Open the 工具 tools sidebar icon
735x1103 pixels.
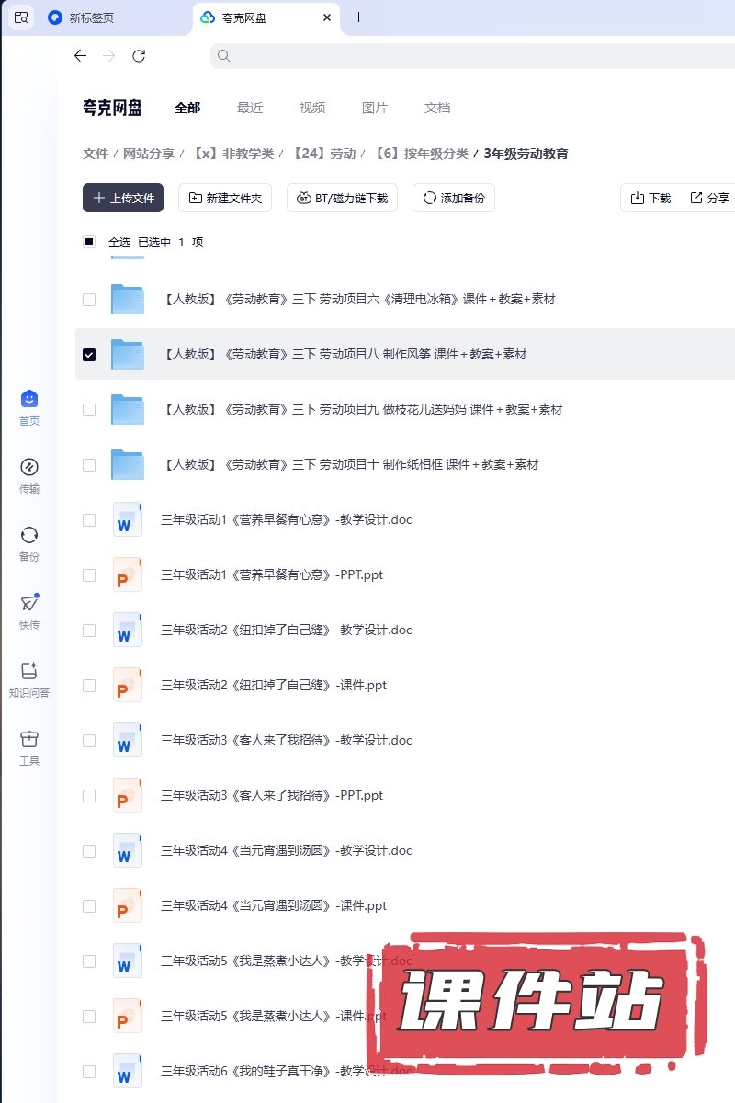29,746
